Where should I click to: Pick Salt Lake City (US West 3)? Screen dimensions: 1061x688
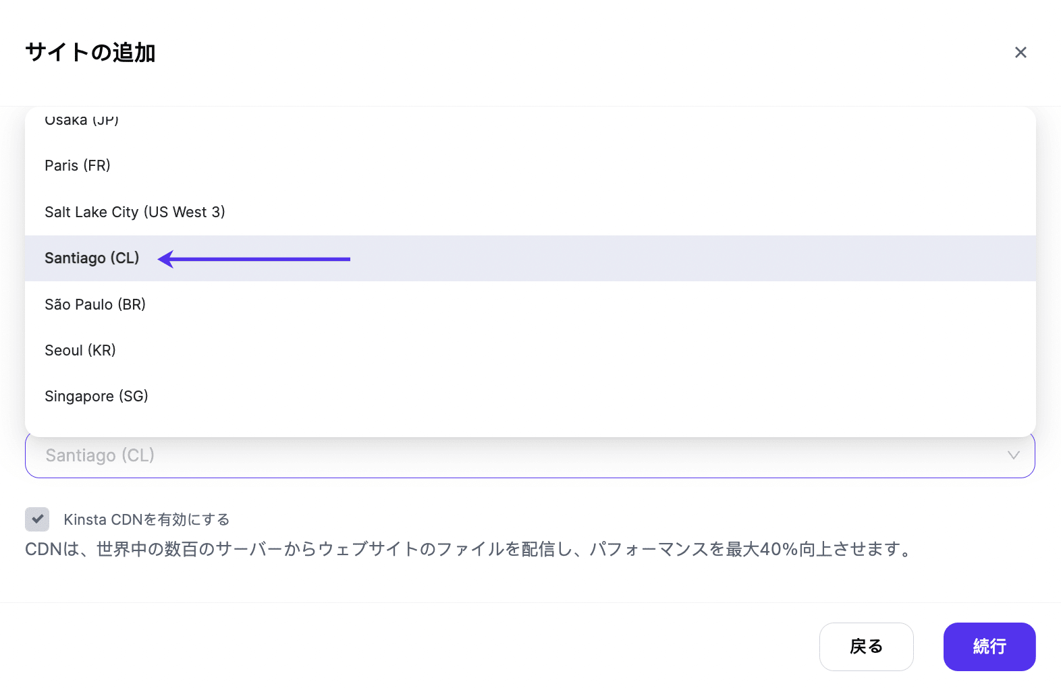coord(135,211)
